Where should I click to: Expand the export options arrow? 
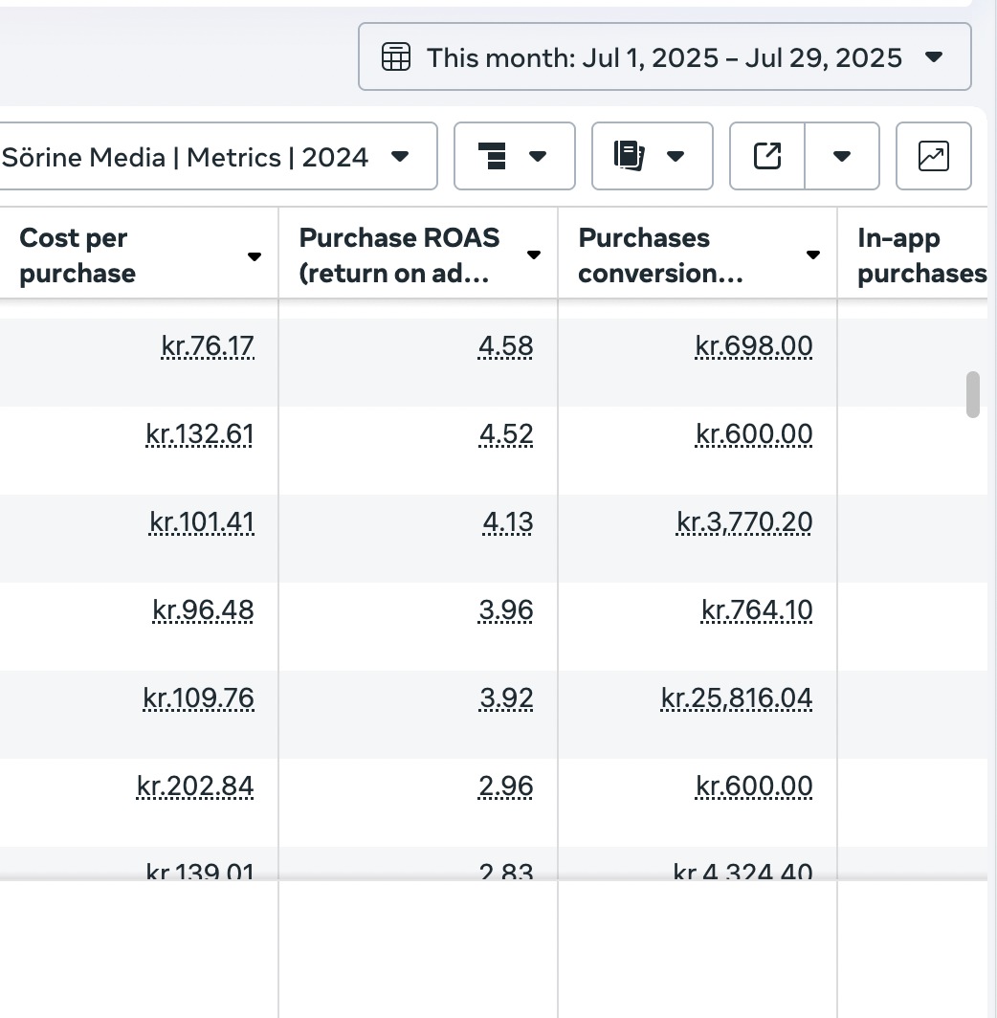[x=842, y=156]
